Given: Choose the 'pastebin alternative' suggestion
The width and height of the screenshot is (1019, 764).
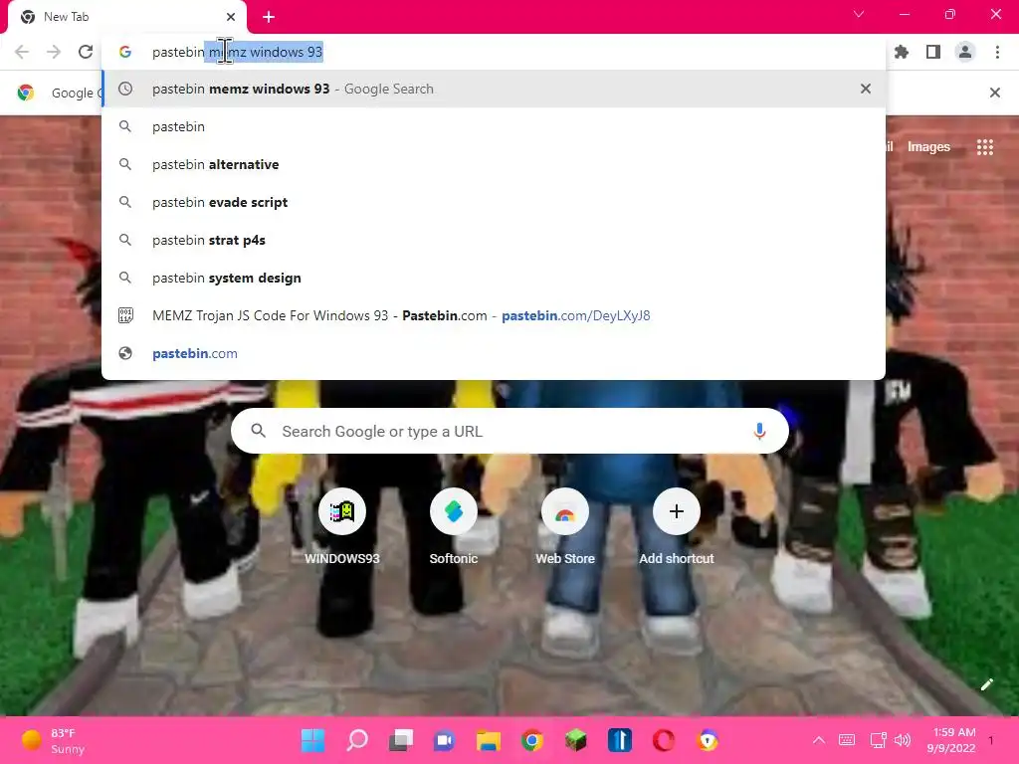Looking at the screenshot, I should pyautogui.click(x=494, y=164).
